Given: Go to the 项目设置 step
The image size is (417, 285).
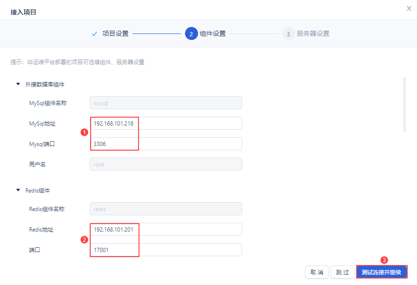Looking at the screenshot, I should point(115,33).
